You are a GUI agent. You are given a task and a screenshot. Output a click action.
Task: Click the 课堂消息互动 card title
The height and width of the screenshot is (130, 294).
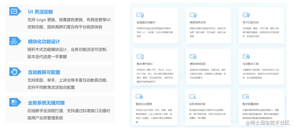pyautogui.click(x=198, y=22)
